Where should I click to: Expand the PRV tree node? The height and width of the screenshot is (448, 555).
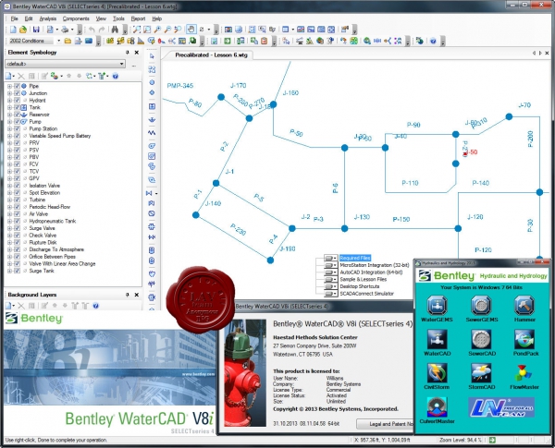point(9,143)
